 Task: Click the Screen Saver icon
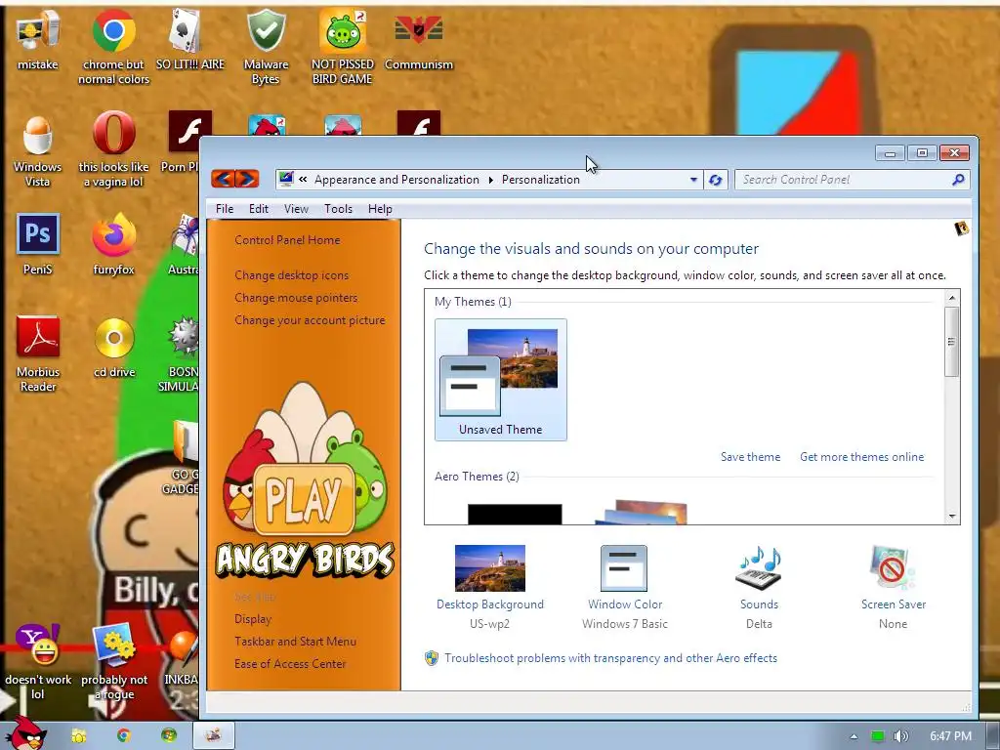tap(893, 567)
